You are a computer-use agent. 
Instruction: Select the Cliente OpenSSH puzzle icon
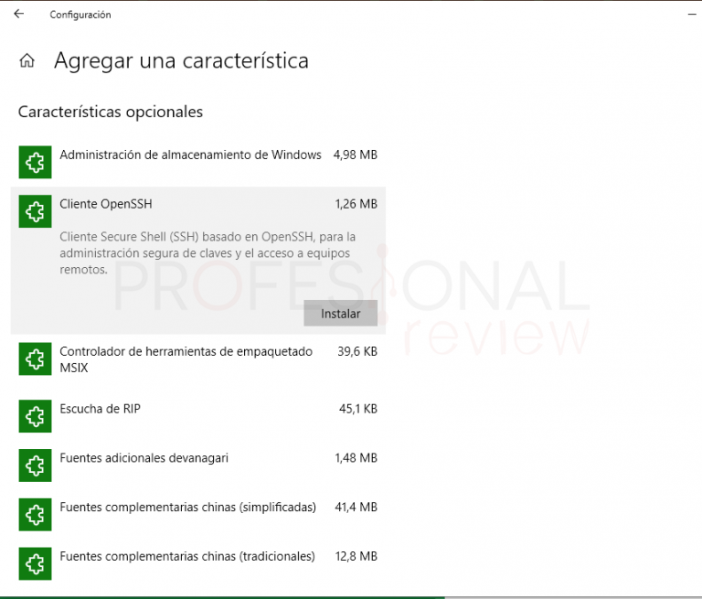point(35,211)
